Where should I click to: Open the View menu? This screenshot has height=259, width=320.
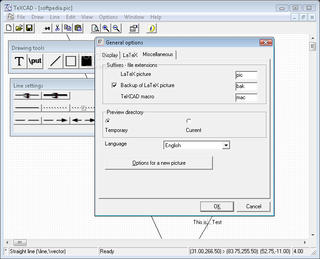click(x=87, y=17)
